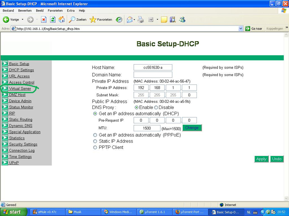Expand the Edit button dropdown arrow
Screen dimensions: 289x216
157,19
